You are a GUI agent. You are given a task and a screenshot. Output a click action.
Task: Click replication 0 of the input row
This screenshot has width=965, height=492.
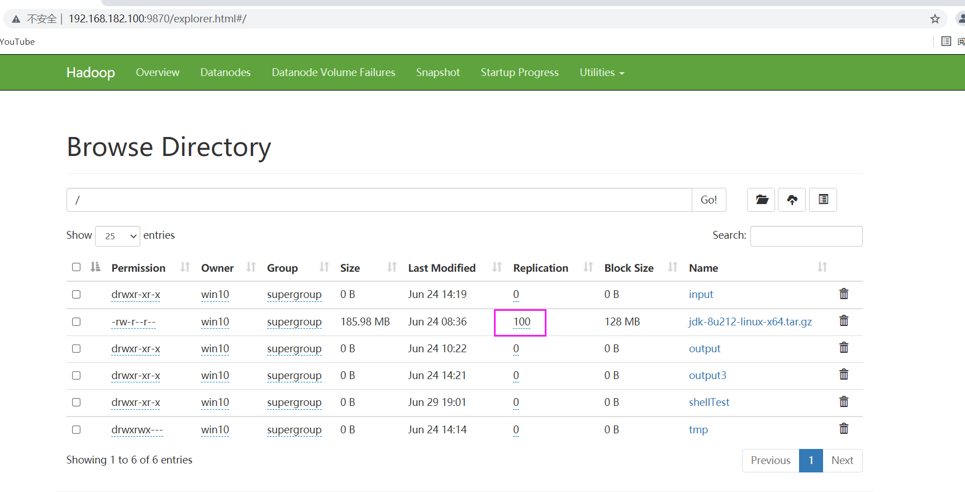point(516,294)
